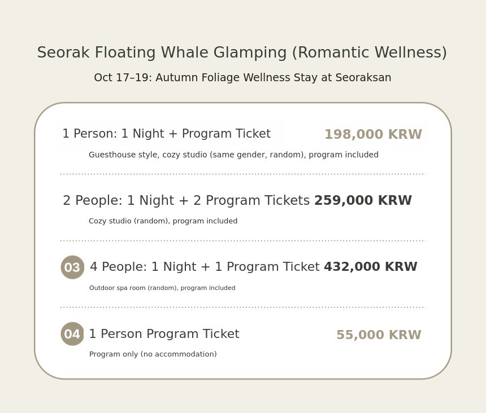Click the Oct 17–19 date text
Screen dimensions: 486x413
tap(122, 78)
